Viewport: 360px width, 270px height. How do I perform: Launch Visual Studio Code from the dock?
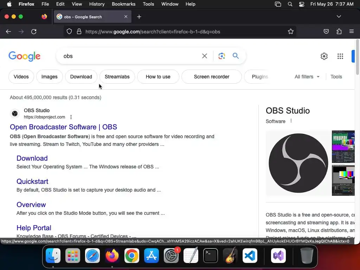[x=250, y=256]
